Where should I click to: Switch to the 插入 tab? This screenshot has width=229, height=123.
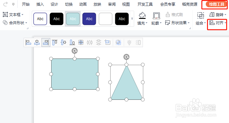pos(40,4)
